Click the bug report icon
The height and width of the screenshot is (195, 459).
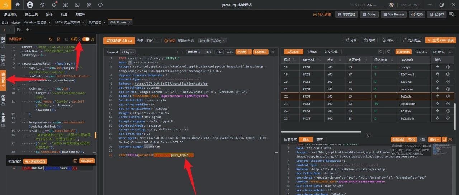[x=65, y=5]
